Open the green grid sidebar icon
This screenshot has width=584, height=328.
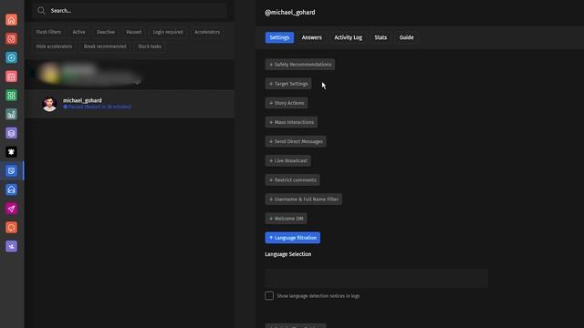[x=11, y=96]
